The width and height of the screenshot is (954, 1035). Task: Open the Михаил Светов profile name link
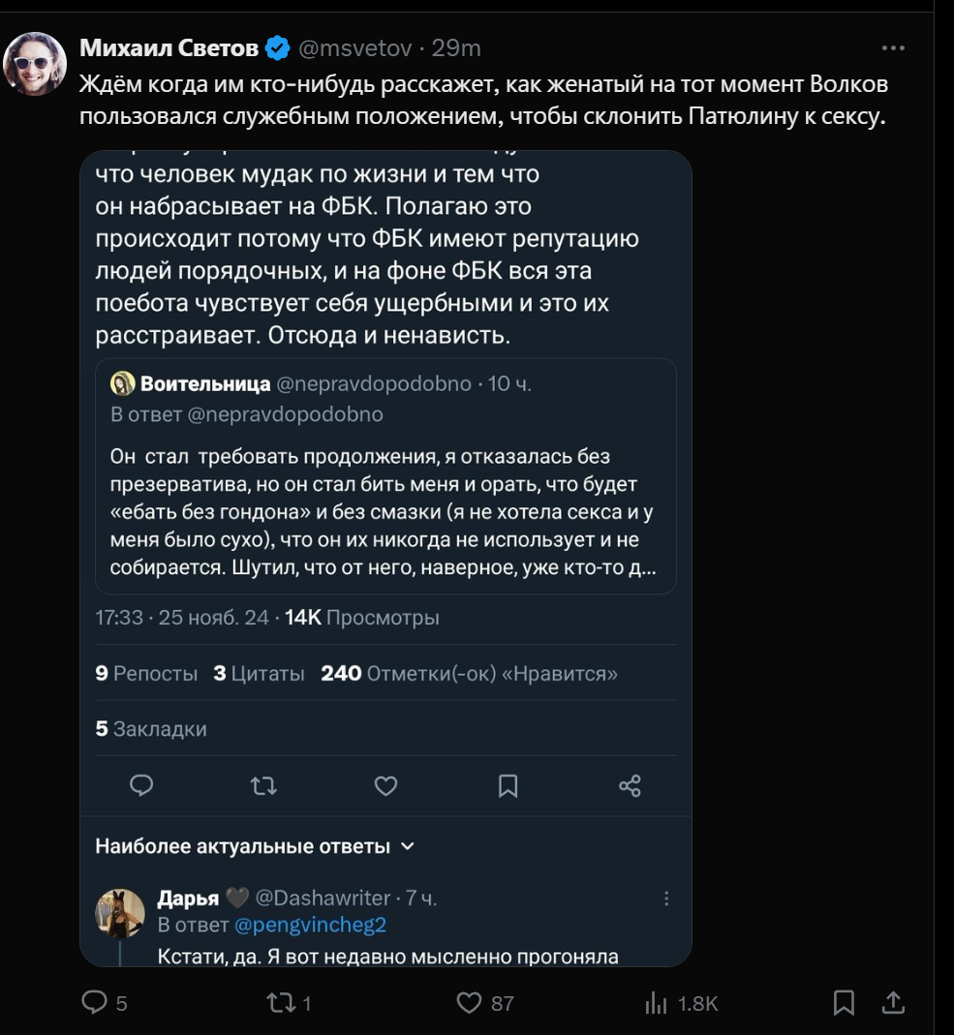coord(169,48)
